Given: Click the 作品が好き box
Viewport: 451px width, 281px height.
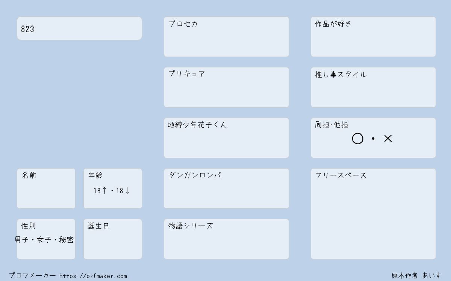Looking at the screenshot, I should [x=373, y=37].
